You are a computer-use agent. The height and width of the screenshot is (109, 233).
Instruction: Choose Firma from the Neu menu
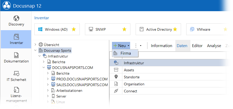tap(125, 53)
